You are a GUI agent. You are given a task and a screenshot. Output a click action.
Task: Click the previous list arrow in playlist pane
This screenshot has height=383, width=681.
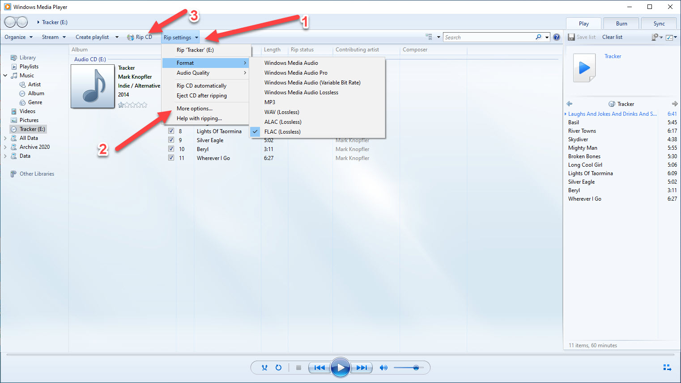click(570, 104)
